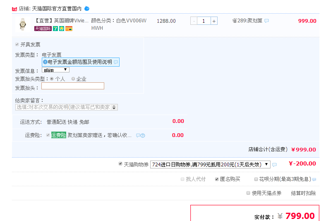Toggle the 使用天猫点券 checkbox

point(248,193)
